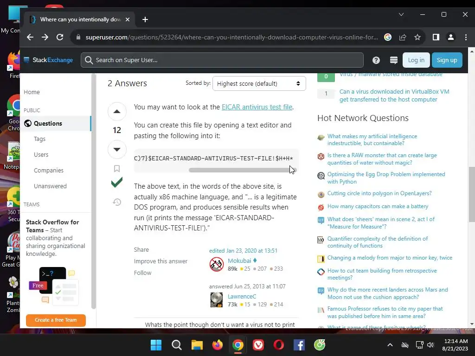Viewport: 475px width, 356px height.
Task: Click the left sidebar scrollbar
Action: pyautogui.click(x=94, y=191)
